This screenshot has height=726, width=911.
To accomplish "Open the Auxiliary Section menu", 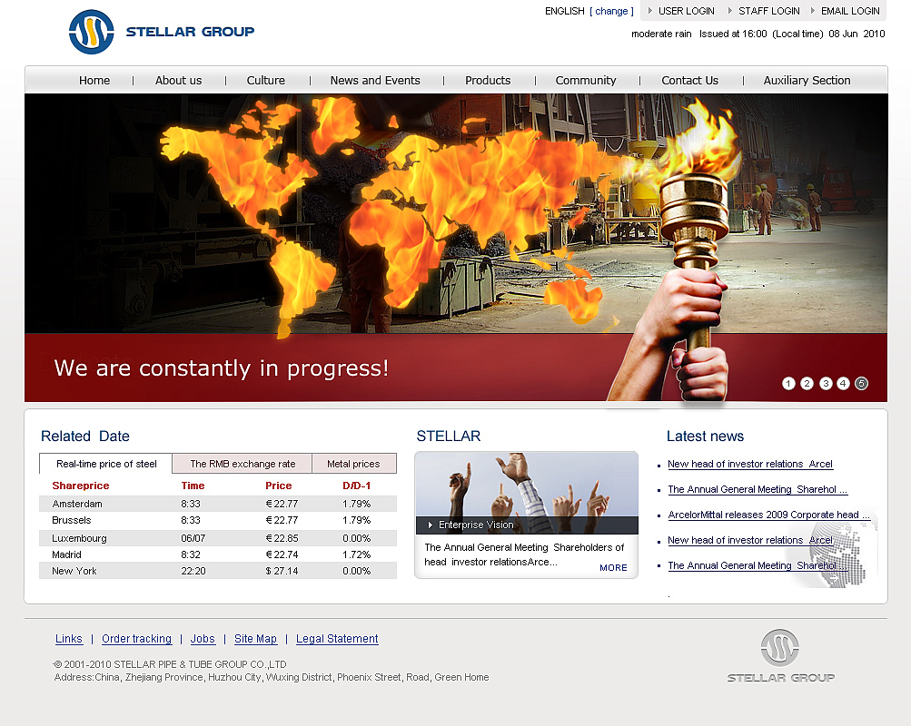I will pos(807,80).
